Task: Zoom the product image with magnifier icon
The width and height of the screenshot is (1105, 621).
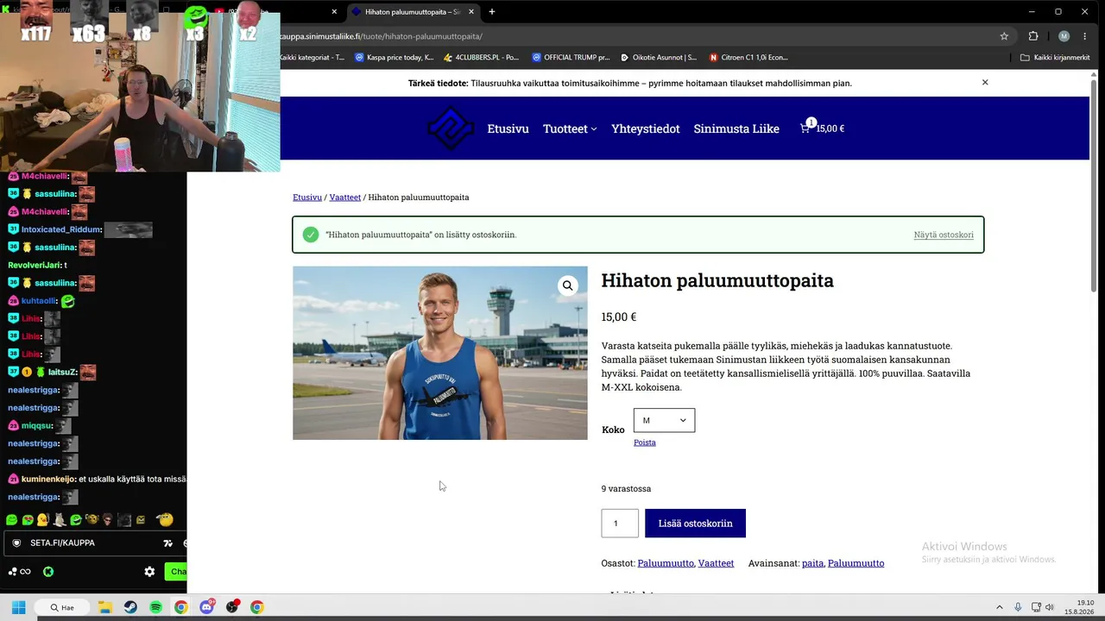Action: (x=567, y=285)
